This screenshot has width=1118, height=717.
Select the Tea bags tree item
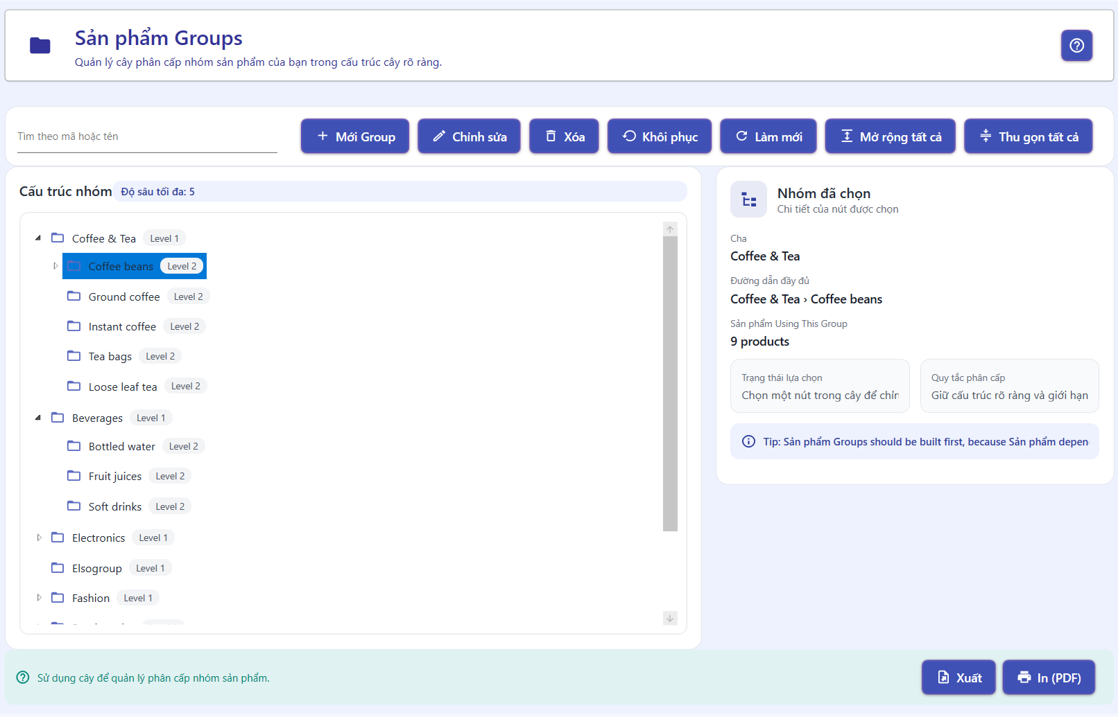[x=110, y=357]
